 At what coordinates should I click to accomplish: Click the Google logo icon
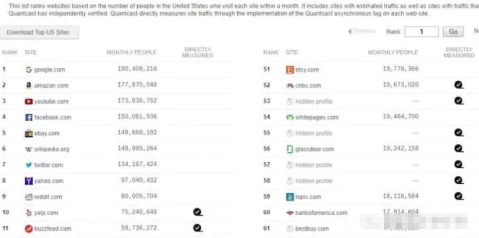coord(29,70)
